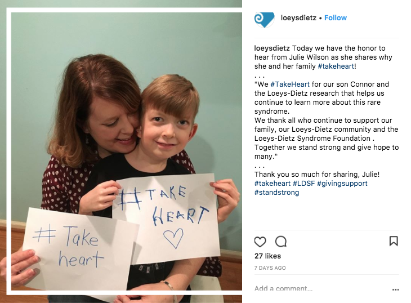Open the #LDSF hashtag

(x=303, y=183)
